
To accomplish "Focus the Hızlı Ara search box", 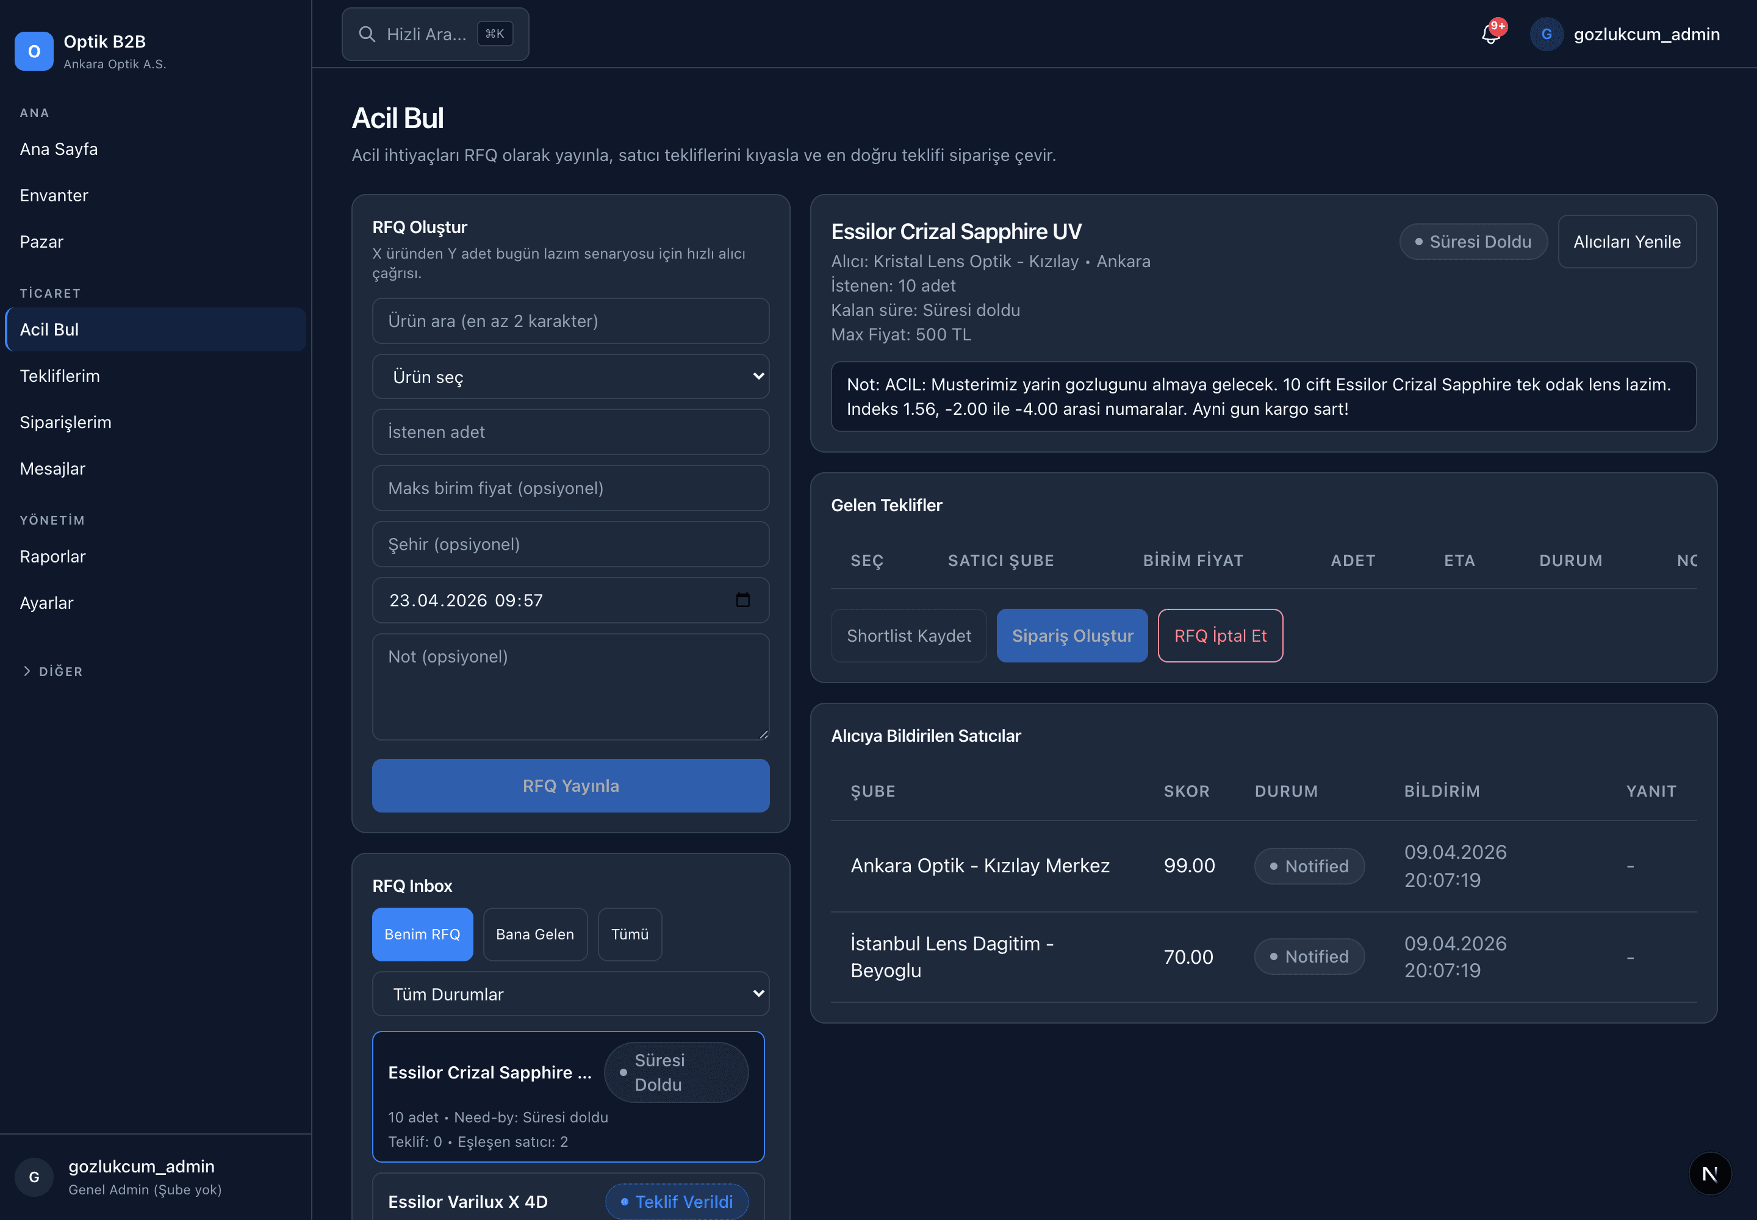I will click(435, 34).
